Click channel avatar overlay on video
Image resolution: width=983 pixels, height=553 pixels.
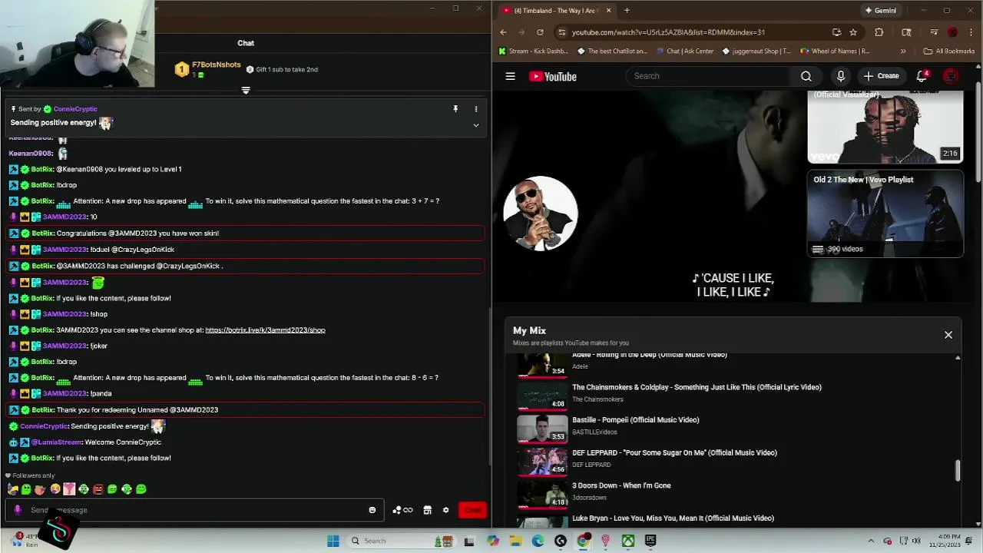[541, 214]
